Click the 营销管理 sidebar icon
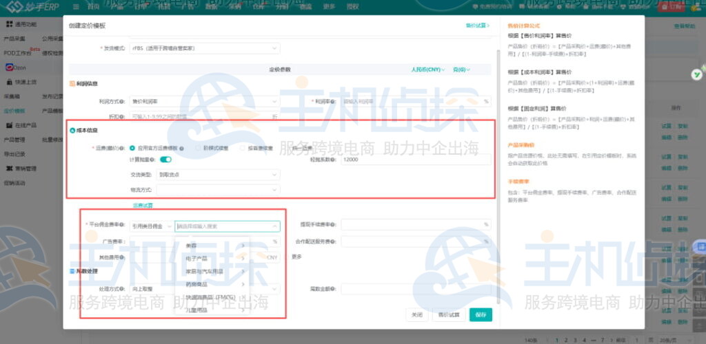 [x=10, y=169]
